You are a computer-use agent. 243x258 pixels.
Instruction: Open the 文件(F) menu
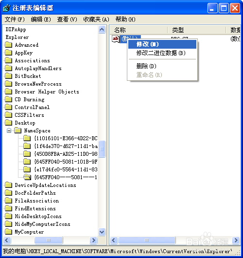pos(15,19)
